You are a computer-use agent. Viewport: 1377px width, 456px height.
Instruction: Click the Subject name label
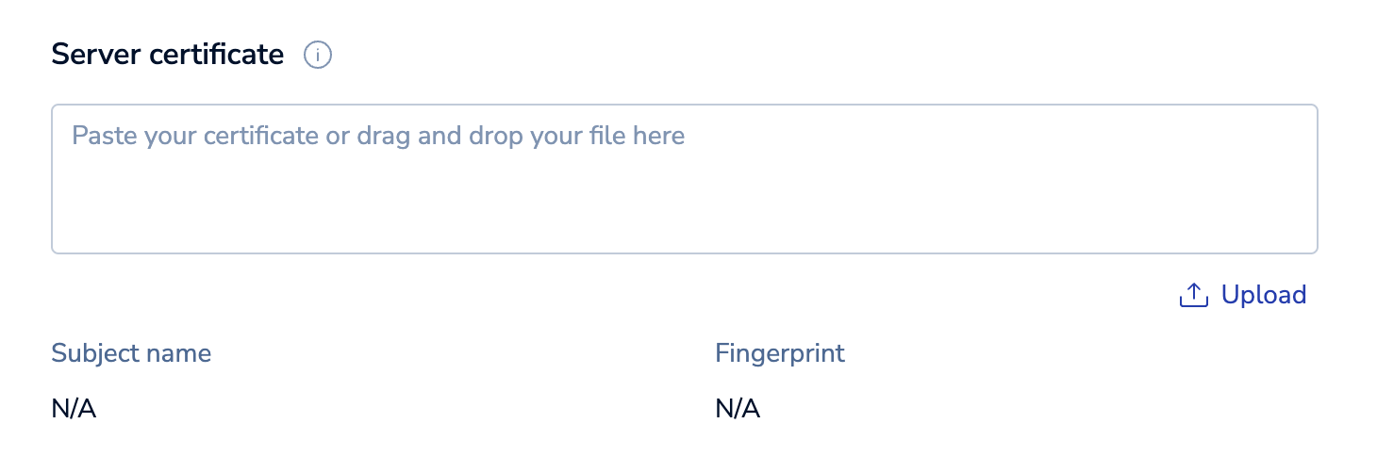131,353
